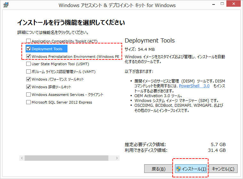Check the Application Compatibility Toolkit (ACT) checkbox

click(28, 41)
